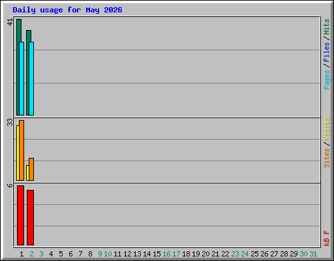Click day label 13 on the x-axis
Screen dimensions: 334x261
137,254
